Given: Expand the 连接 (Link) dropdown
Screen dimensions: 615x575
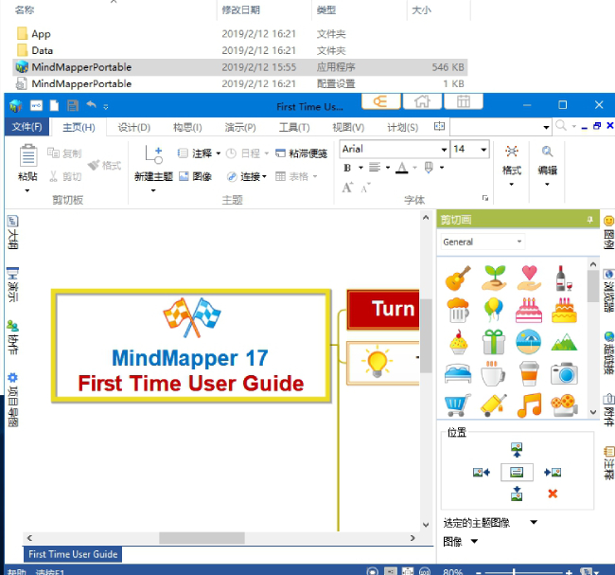Looking at the screenshot, I should point(264,177).
